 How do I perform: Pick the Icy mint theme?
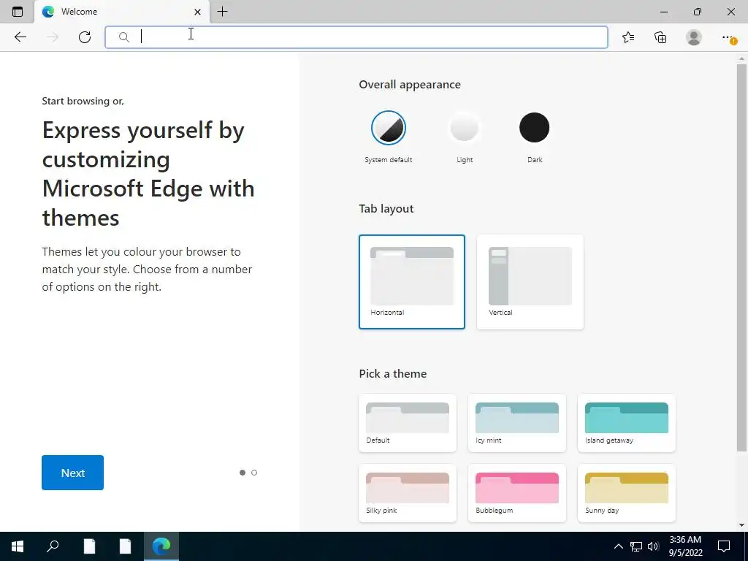point(517,423)
